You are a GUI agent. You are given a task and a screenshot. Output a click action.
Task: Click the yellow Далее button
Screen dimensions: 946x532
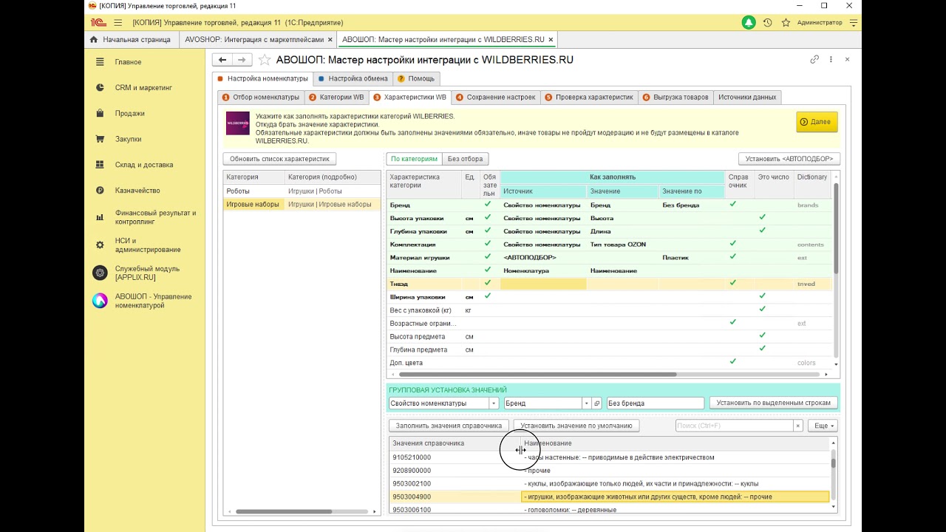817,122
